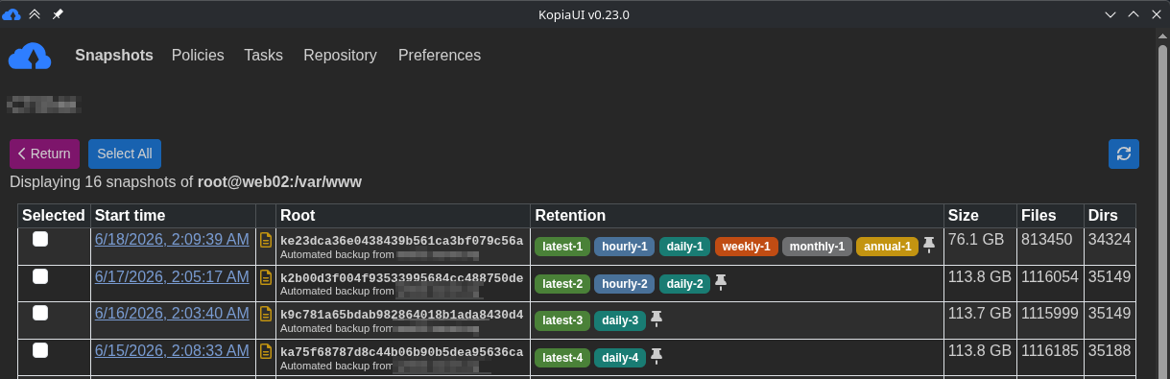Screen dimensions: 1170x379
Task: Click pin icon next to annual-1 tag
Action: (x=929, y=246)
